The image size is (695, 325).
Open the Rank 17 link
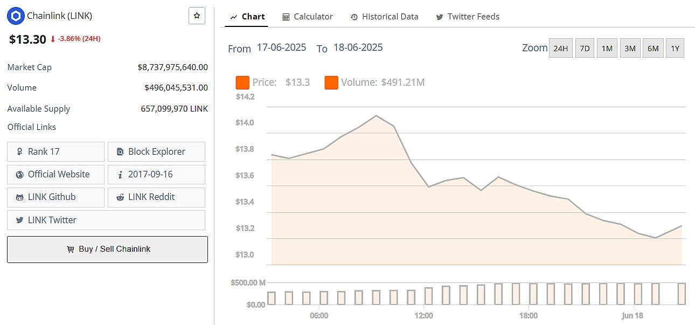[x=55, y=151]
